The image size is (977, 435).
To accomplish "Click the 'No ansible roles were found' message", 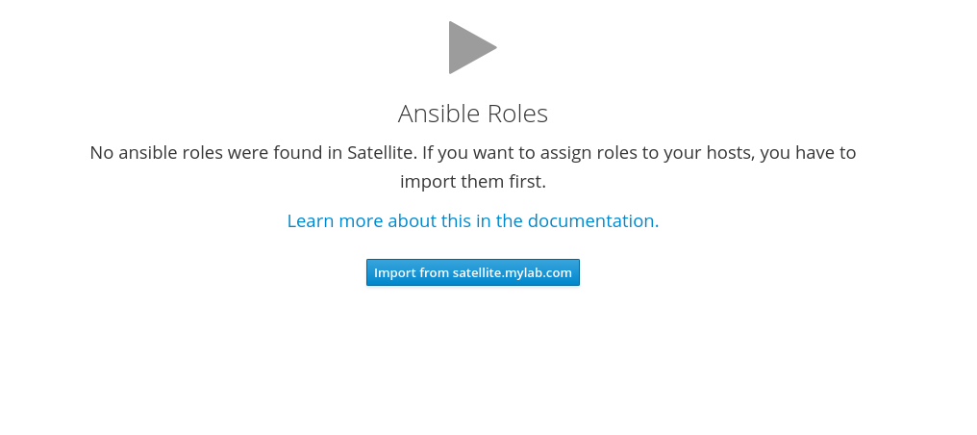I will click(473, 166).
